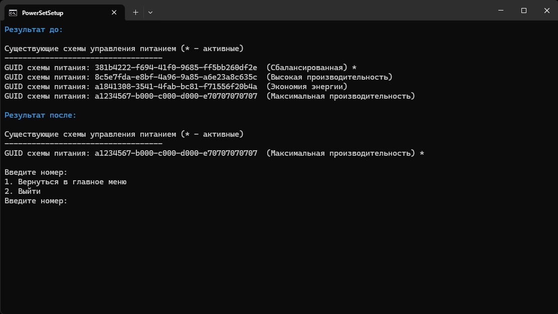Click the terminal icon in the PowerSetSetup tab
This screenshot has width=558, height=314.
14,13
